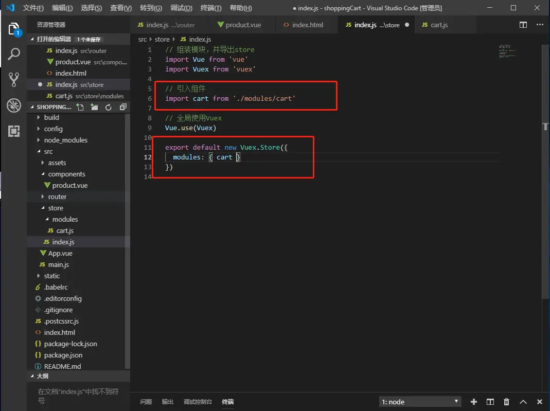
Task: Click the src breadcrumb in editor path
Action: point(143,39)
